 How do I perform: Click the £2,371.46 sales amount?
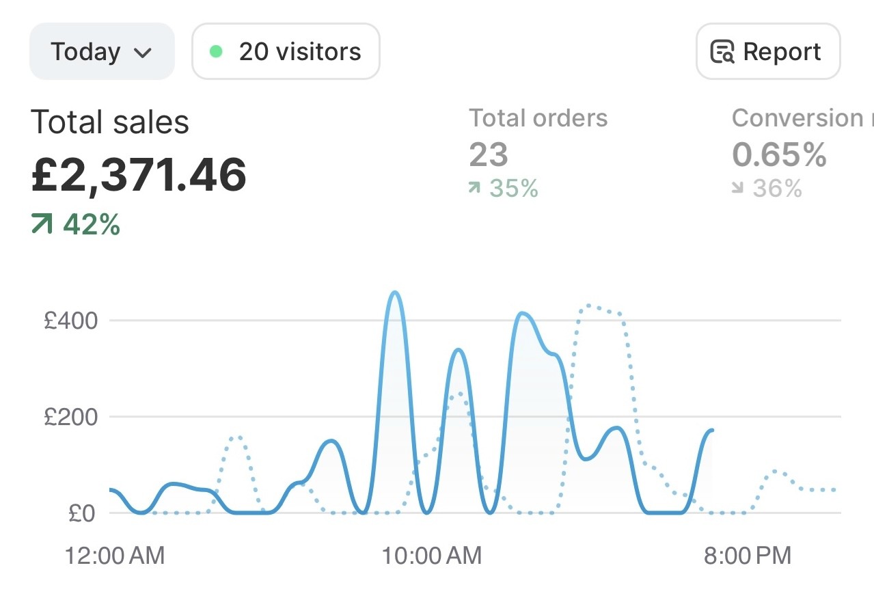[139, 175]
